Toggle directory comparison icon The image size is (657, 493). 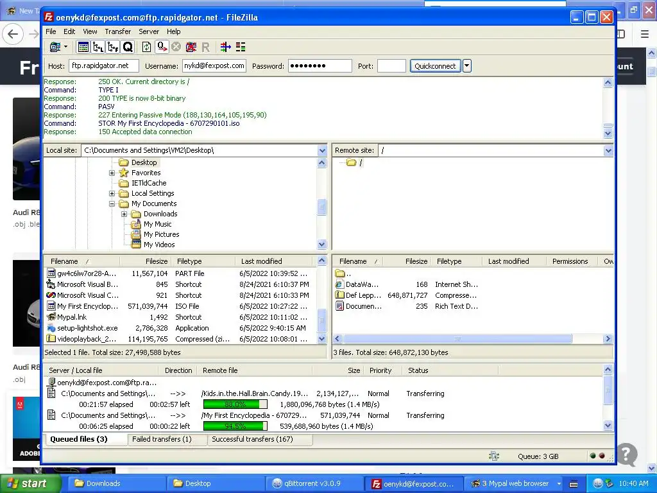click(x=241, y=47)
